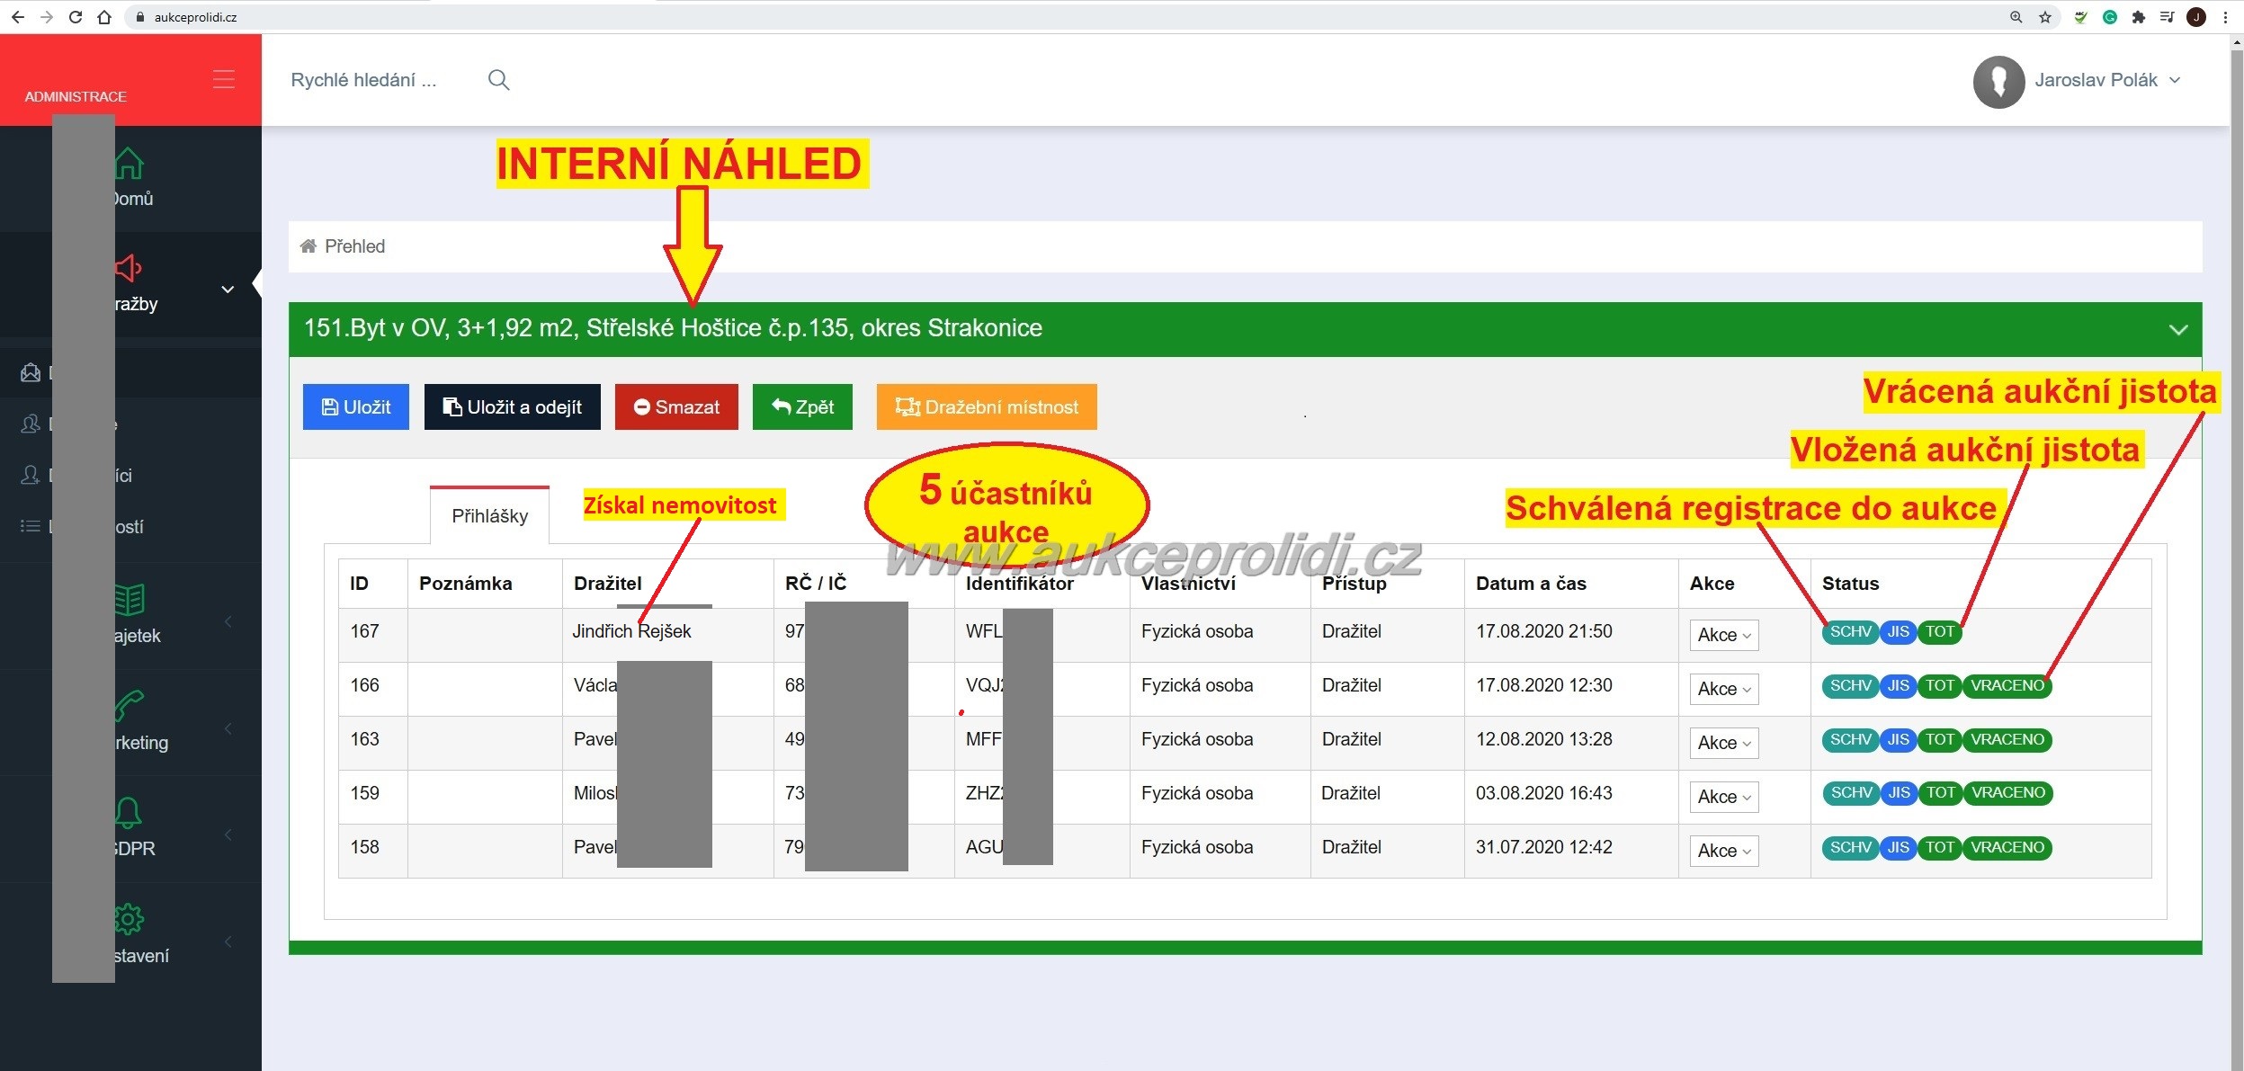Open the Dražby megaphone icon in sidebar

[x=129, y=268]
